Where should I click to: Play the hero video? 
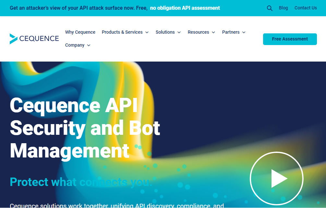[276, 179]
